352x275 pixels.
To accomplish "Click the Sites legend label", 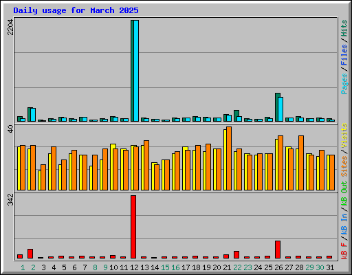I will tap(344, 166).
